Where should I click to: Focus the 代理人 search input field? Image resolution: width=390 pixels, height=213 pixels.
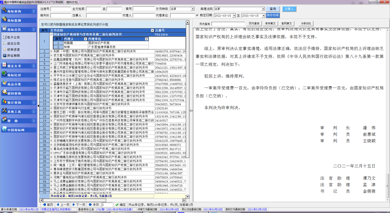point(144,16)
